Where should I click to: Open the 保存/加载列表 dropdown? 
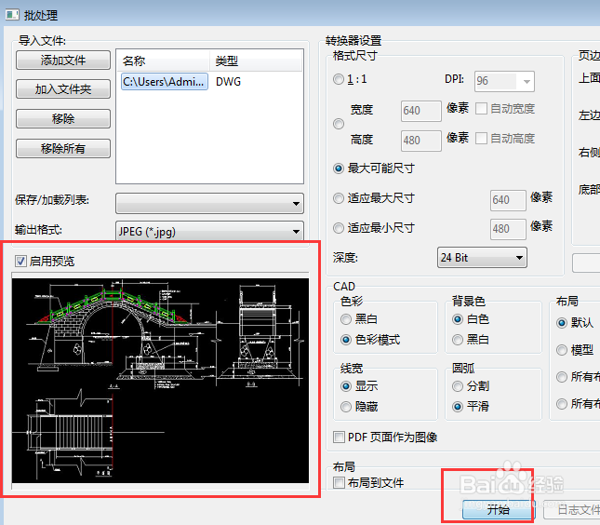click(x=209, y=203)
